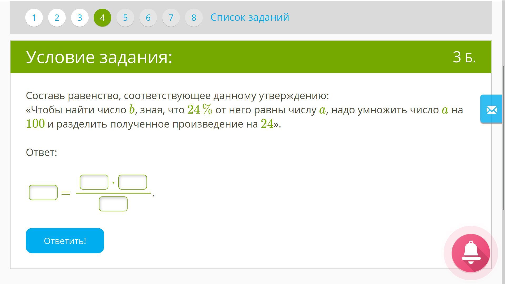The image size is (505, 284).
Task: Go to task number 2
Action: [57, 18]
